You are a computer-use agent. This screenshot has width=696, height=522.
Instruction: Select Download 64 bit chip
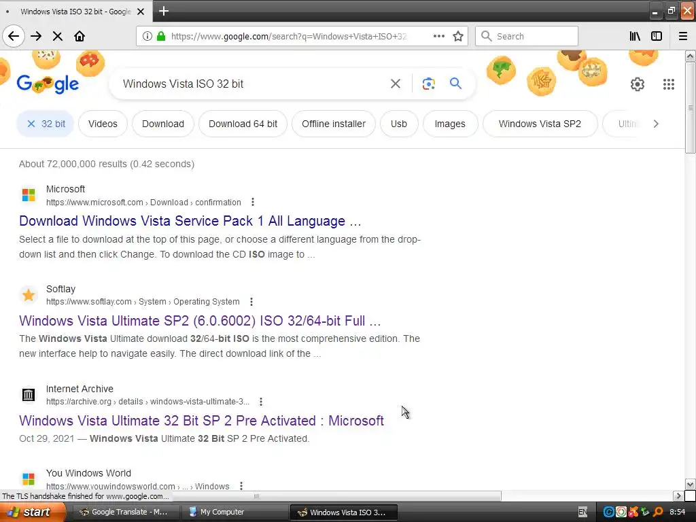point(243,124)
